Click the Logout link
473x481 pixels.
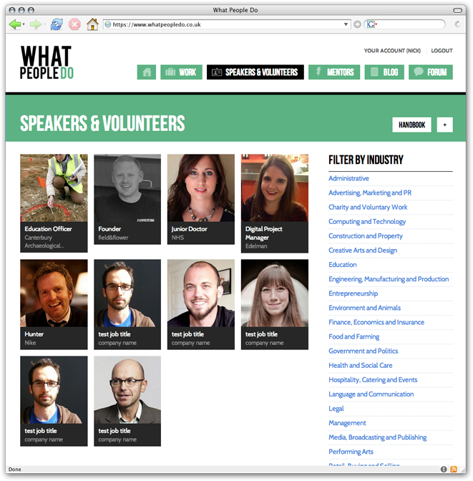442,51
